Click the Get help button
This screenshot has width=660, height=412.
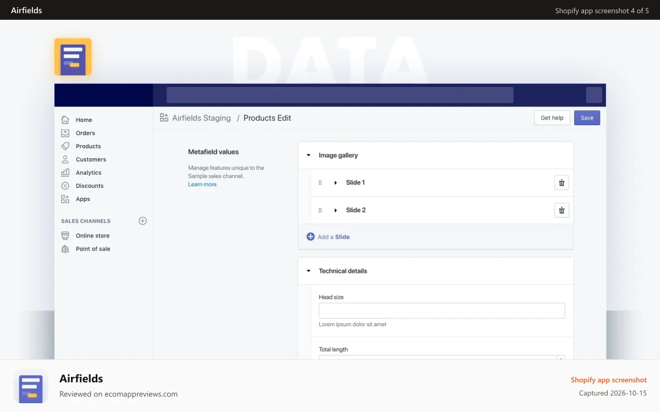click(x=552, y=118)
